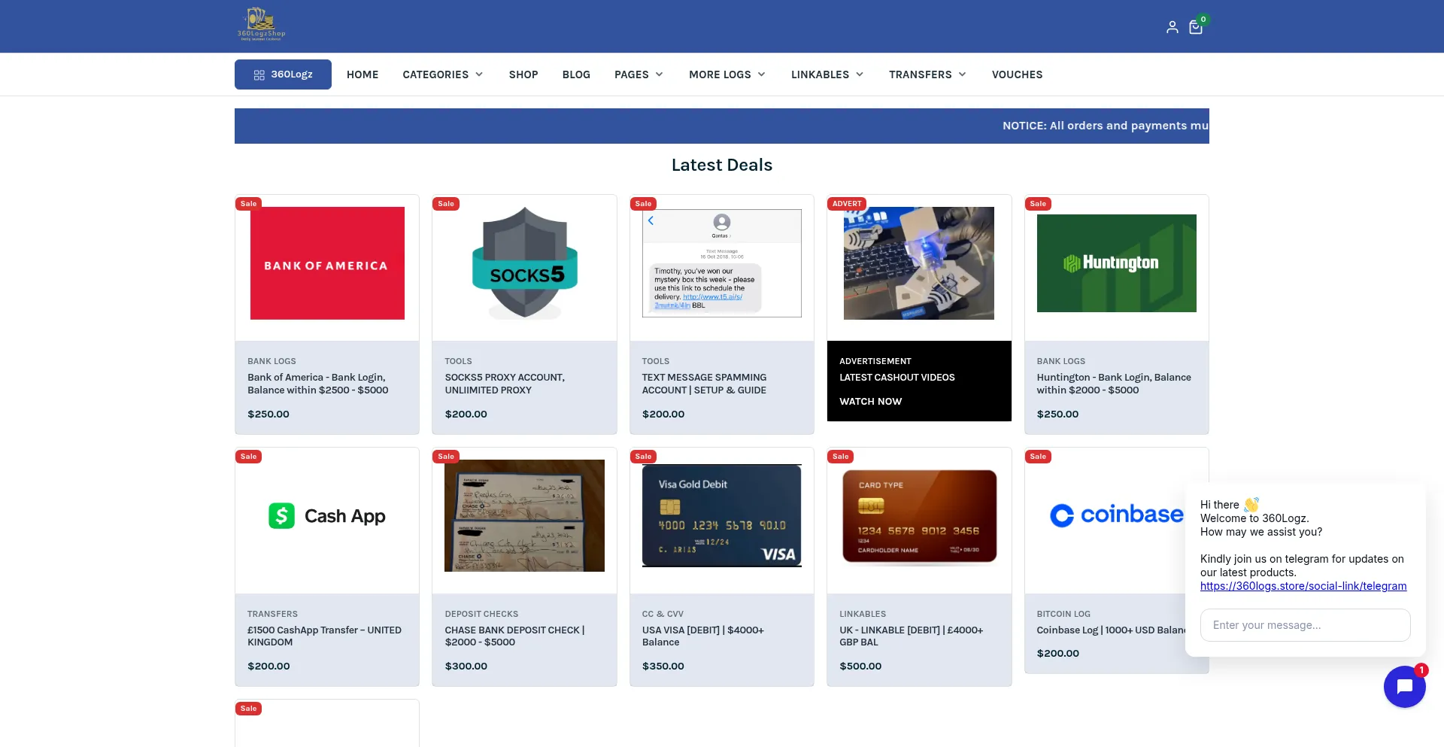Screen dimensions: 1444x747
Task: Click the TRANSFERS category label on Cash App card
Action: [272, 614]
